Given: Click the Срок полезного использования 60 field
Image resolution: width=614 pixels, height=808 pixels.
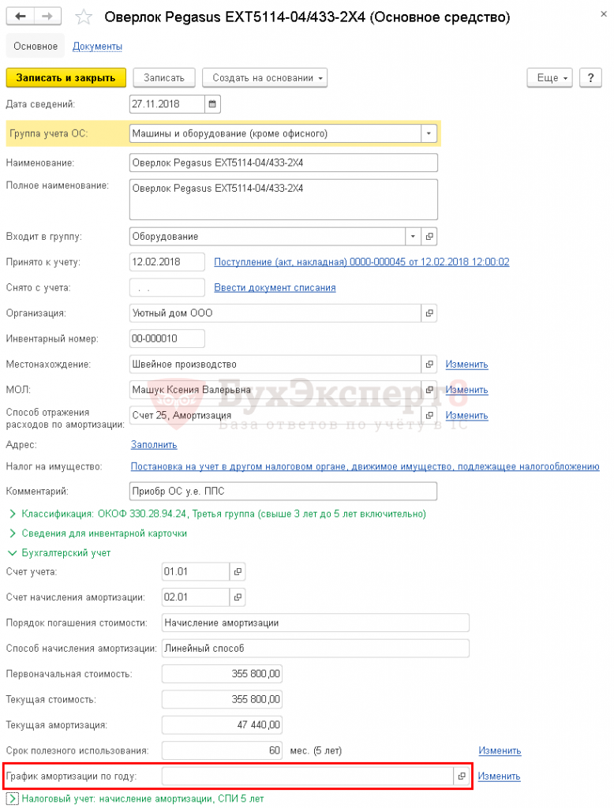Looking at the screenshot, I should (x=223, y=751).
